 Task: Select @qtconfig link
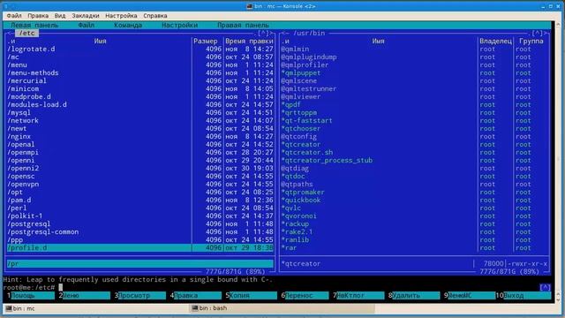coord(298,136)
